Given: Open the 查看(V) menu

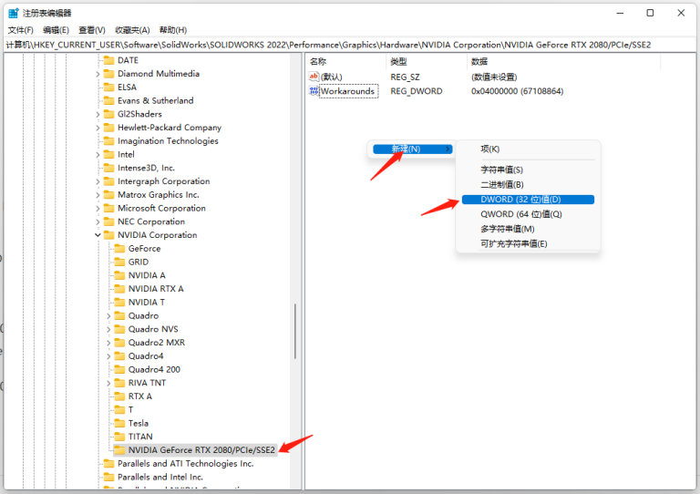Looking at the screenshot, I should (92, 30).
